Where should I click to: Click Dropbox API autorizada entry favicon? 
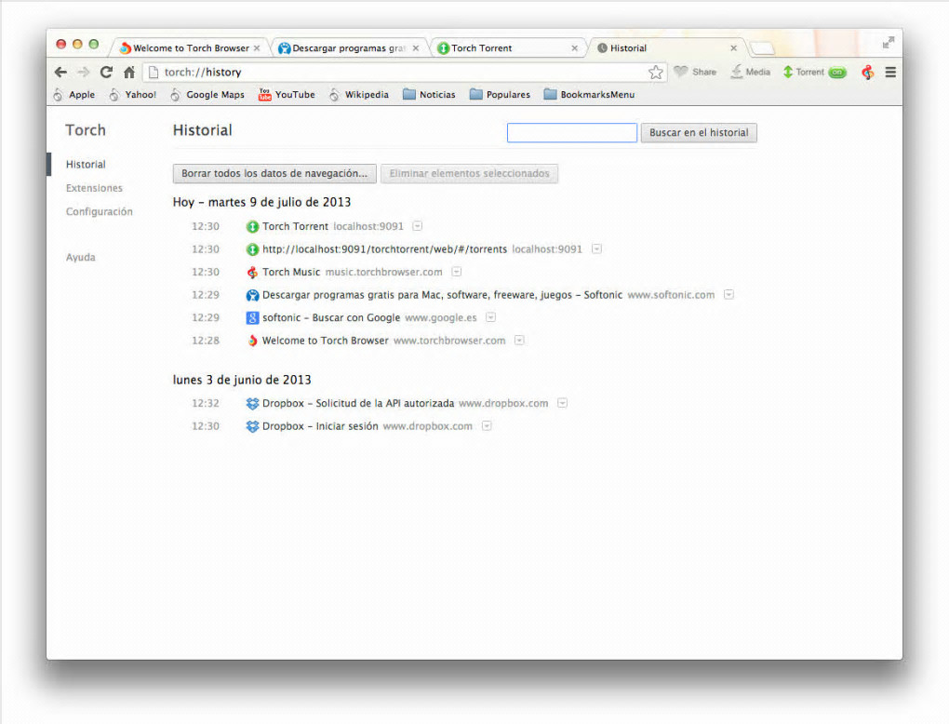click(252, 403)
